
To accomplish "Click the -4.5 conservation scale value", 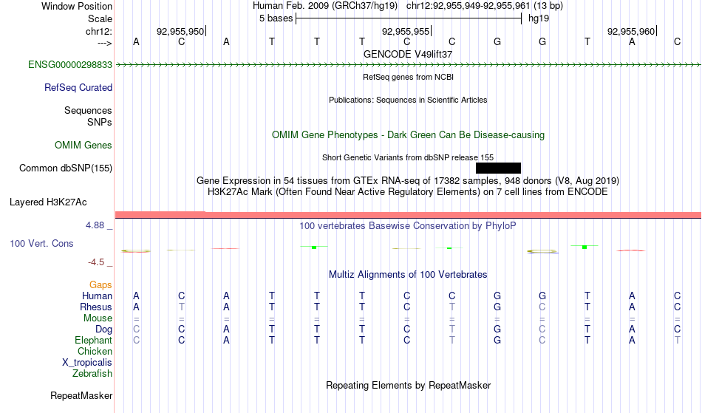I will (96, 262).
